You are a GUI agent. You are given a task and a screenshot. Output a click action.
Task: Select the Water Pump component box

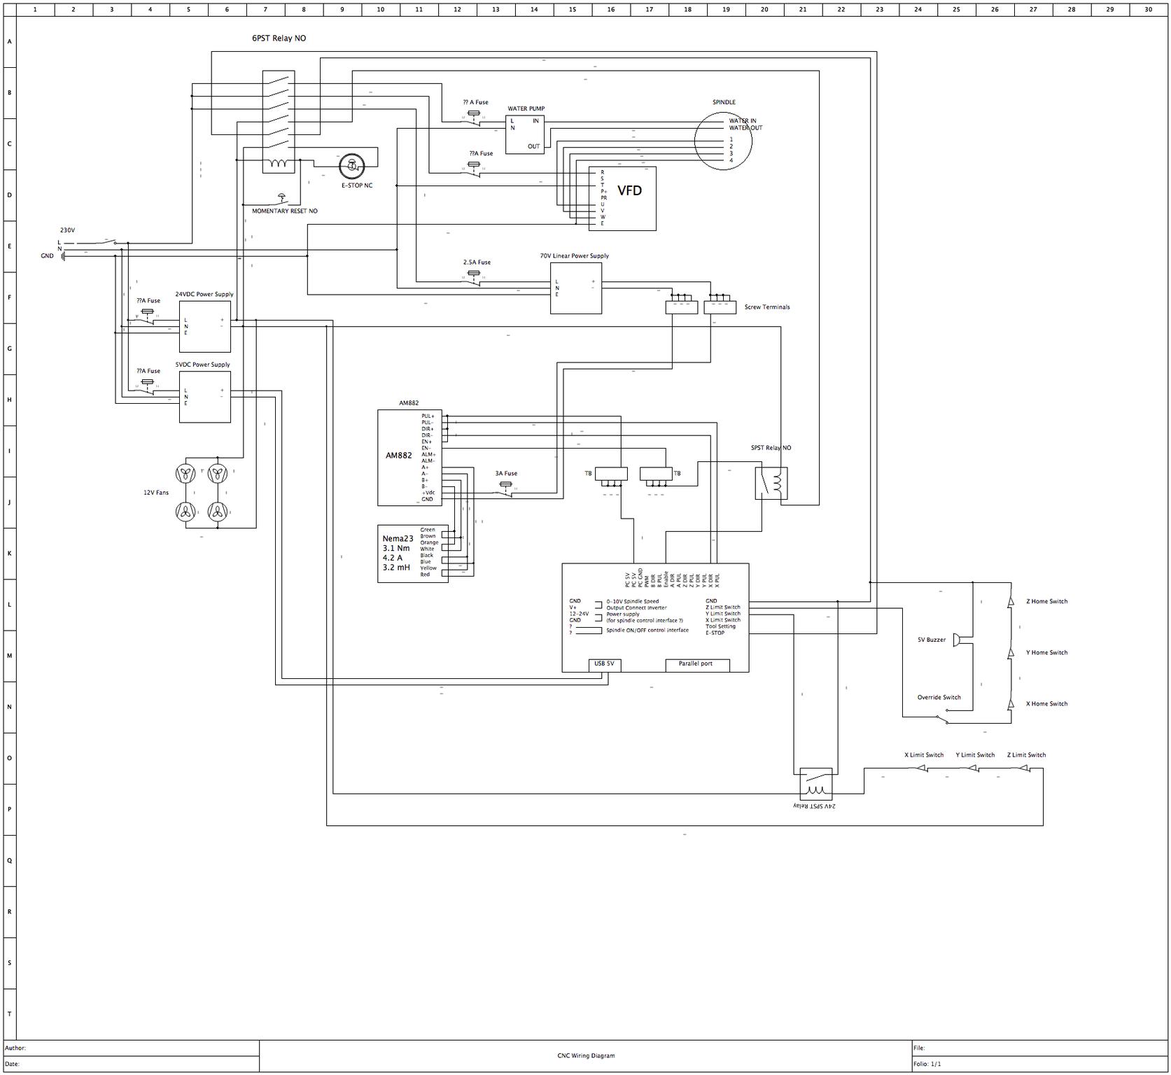525,134
